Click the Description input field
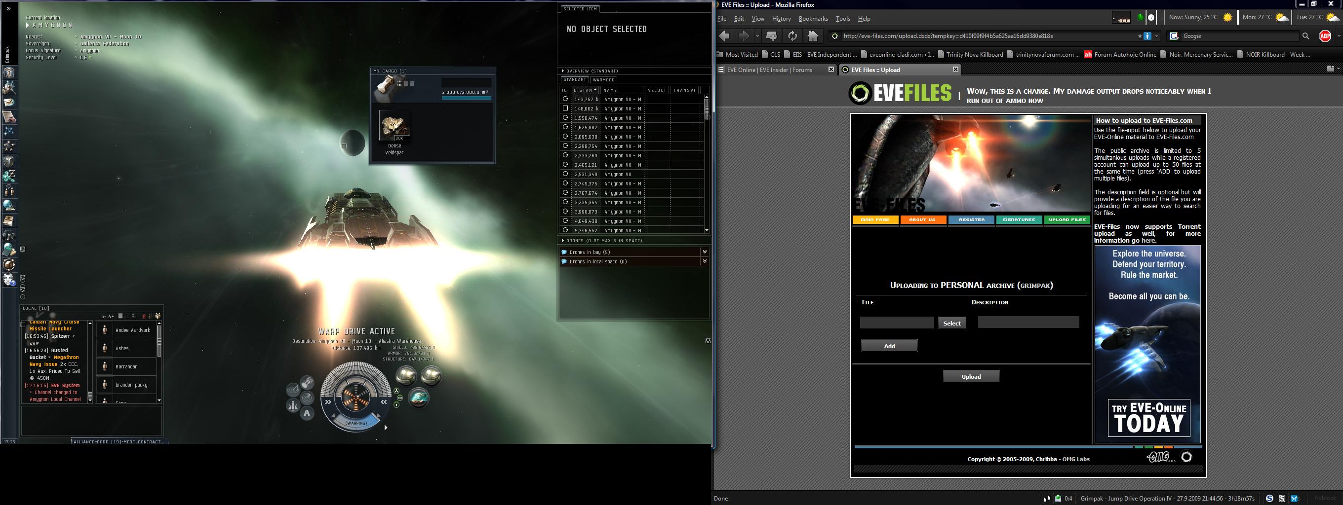 1028,322
